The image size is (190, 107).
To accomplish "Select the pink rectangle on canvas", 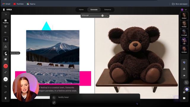I will [85, 78].
